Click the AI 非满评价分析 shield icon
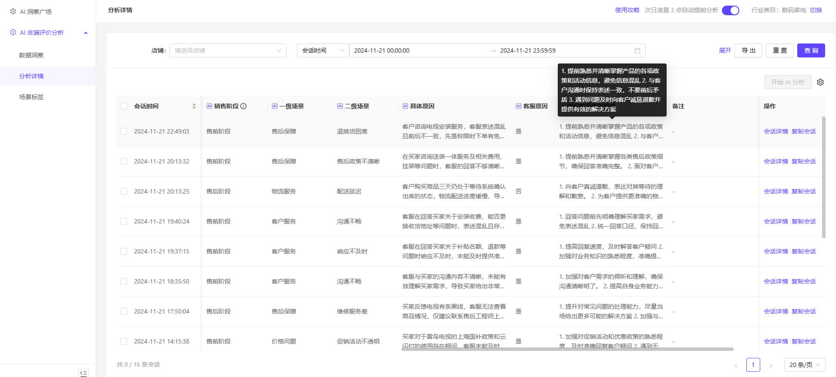Screen dimensions: 836x377 coord(13,33)
